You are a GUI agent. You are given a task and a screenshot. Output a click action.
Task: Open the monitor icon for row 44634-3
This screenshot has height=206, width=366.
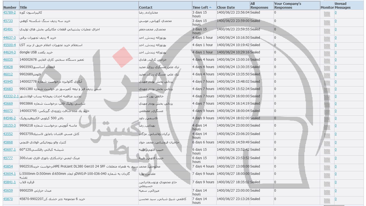coord(327,54)
